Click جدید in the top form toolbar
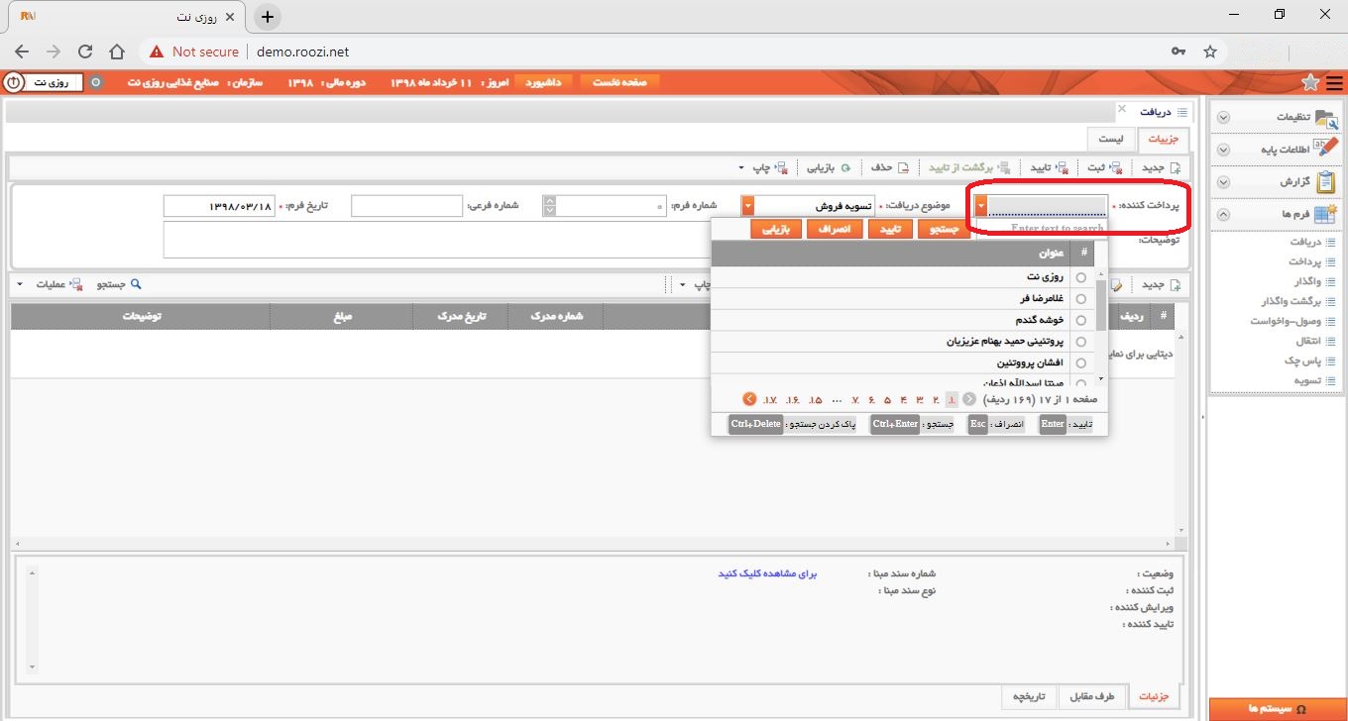This screenshot has width=1348, height=721. [1161, 167]
